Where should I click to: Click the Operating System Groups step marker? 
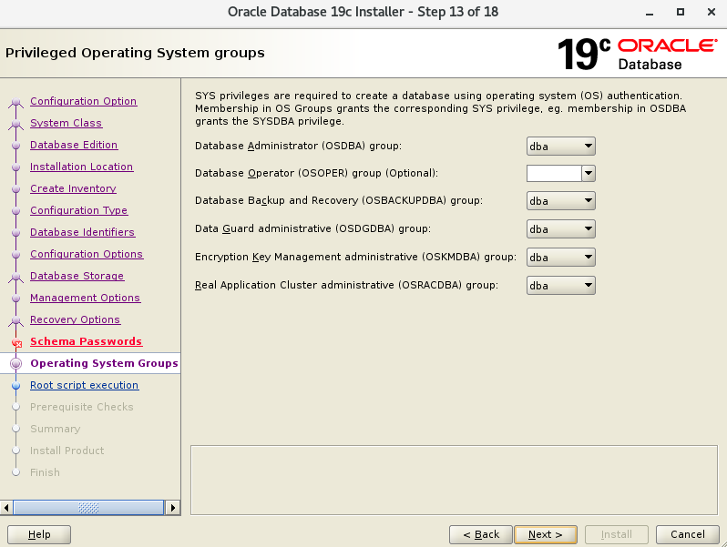(x=16, y=363)
